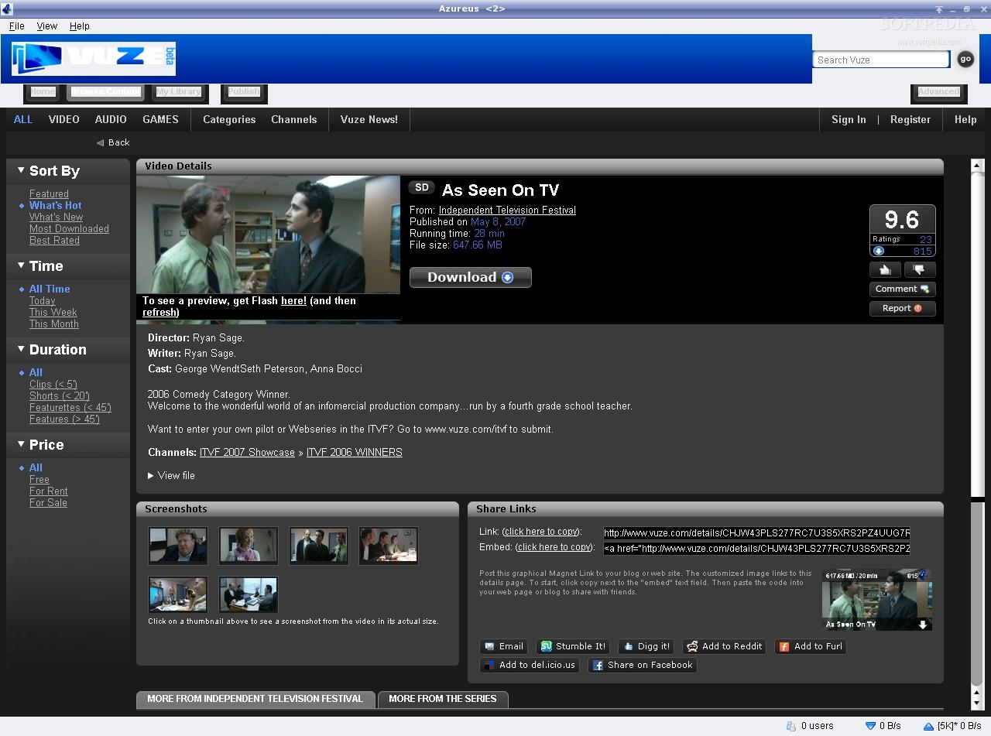This screenshot has height=736, width=991.
Task: Click the users status bar icon
Action: click(790, 726)
